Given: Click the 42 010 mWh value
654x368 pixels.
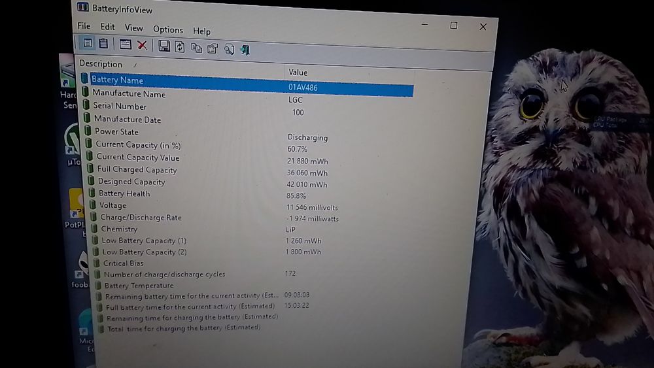Looking at the screenshot, I should (307, 184).
